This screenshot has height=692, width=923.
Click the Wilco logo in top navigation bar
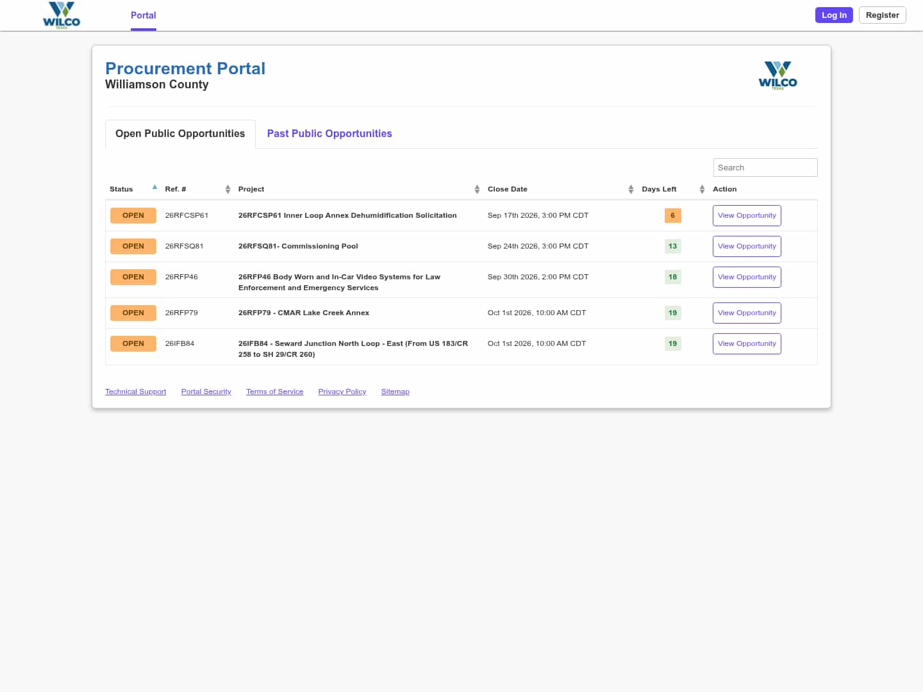pyautogui.click(x=62, y=15)
